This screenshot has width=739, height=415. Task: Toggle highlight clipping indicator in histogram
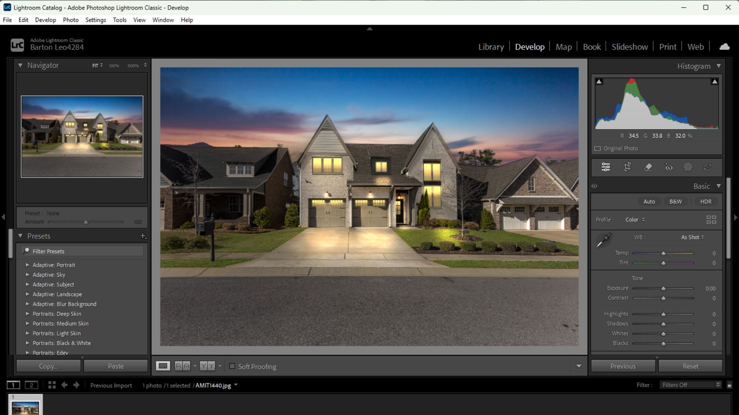point(715,81)
